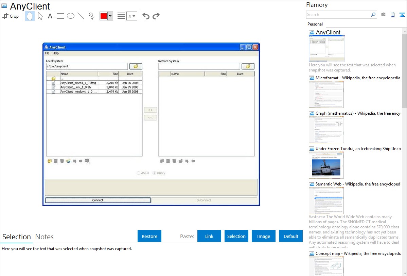Click the blue upward arrow icon in Flamory panel
Viewport: 407px width, 276px height.
402,15
